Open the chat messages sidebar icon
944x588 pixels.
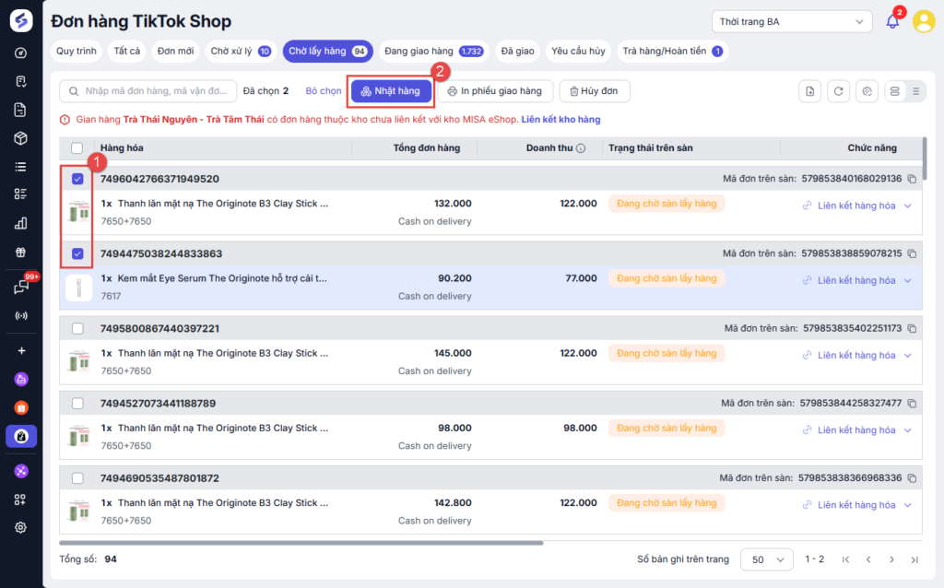pyautogui.click(x=20, y=288)
